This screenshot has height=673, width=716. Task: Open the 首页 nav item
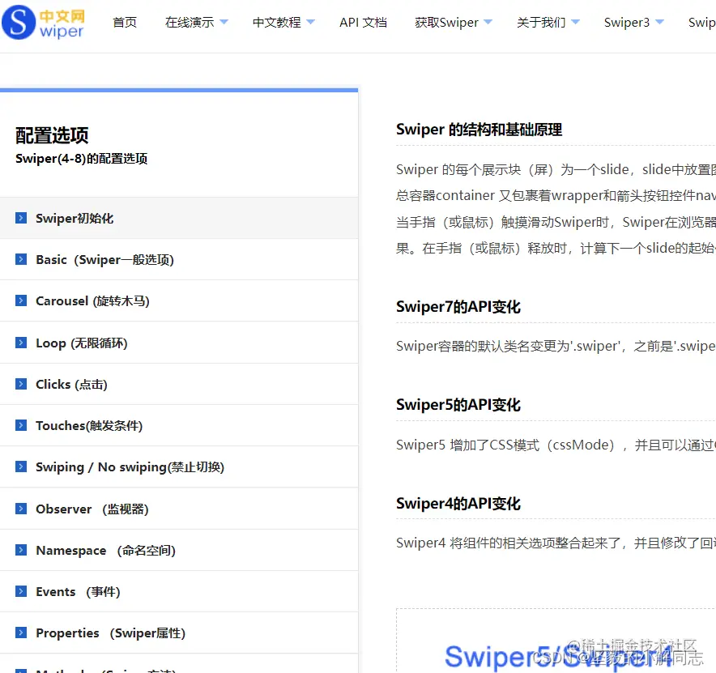125,22
